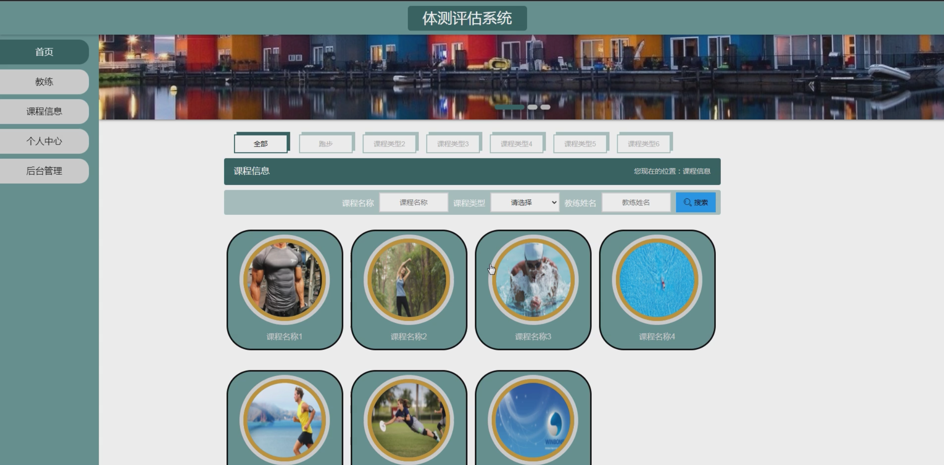Open the 课程名称1 muscular man thumbnail

click(285, 280)
